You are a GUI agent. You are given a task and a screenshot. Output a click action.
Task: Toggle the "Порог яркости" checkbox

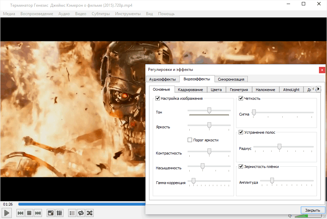coord(190,140)
